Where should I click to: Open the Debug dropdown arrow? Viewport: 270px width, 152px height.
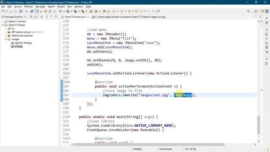tap(64, 11)
